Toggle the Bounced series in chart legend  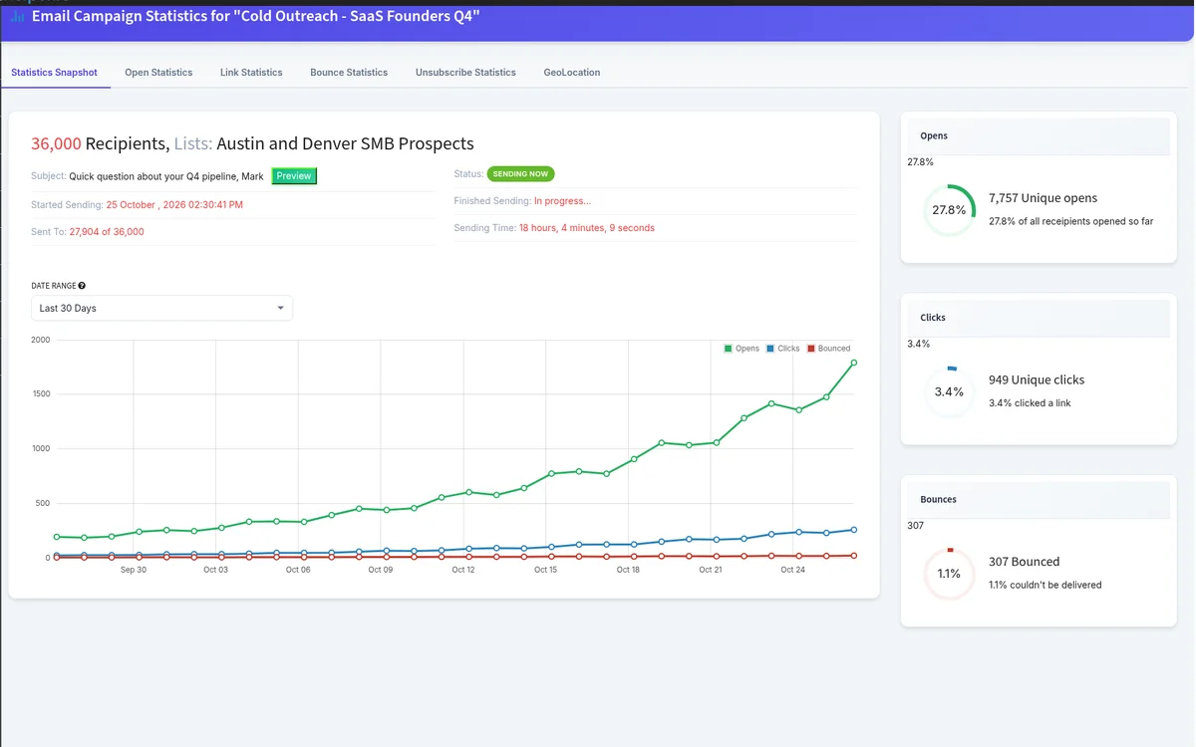click(828, 349)
